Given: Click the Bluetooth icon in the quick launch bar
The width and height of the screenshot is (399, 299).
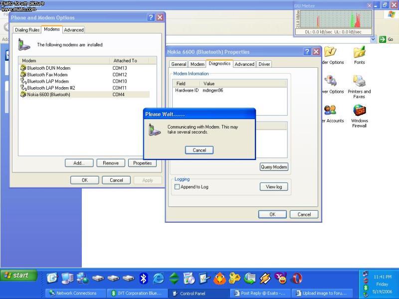Looking at the screenshot, I should point(144,279).
